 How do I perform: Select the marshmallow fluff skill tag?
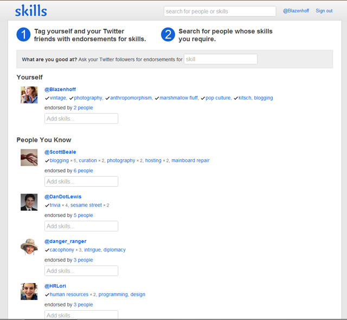click(x=179, y=98)
